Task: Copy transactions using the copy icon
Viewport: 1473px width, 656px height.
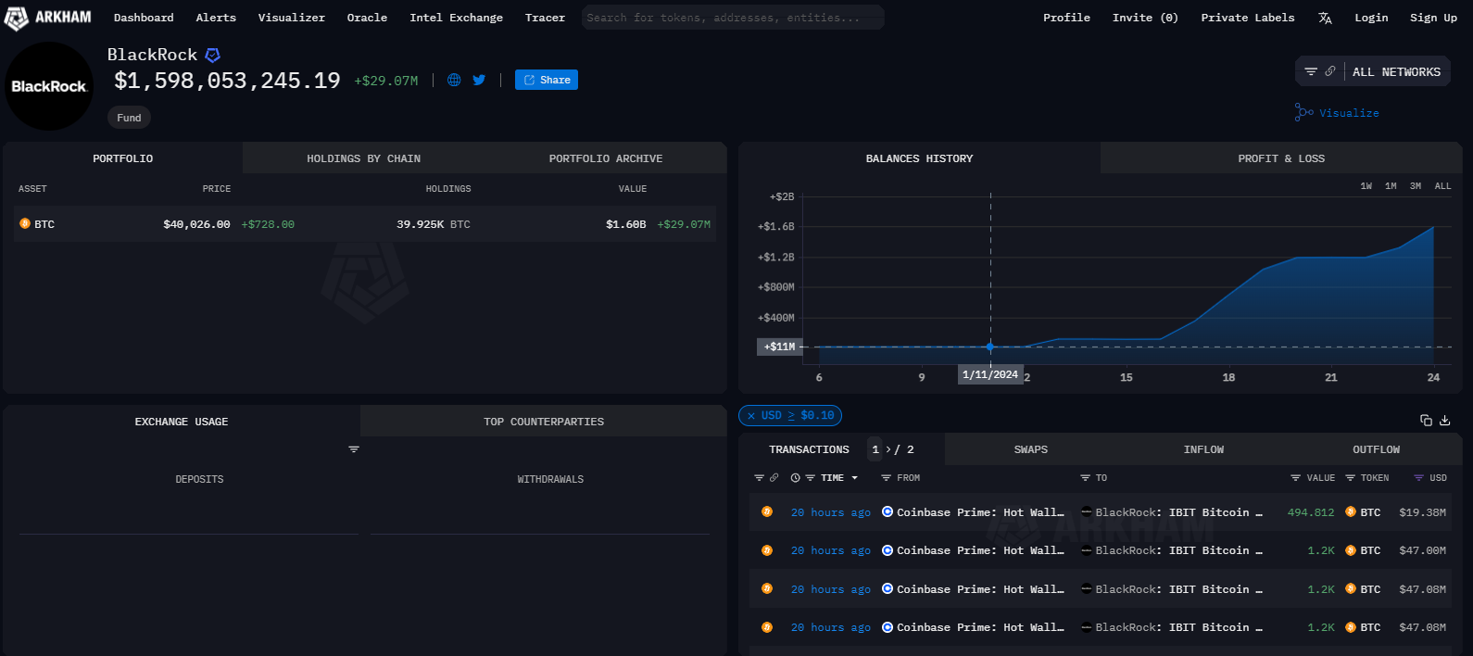Action: (x=1426, y=420)
